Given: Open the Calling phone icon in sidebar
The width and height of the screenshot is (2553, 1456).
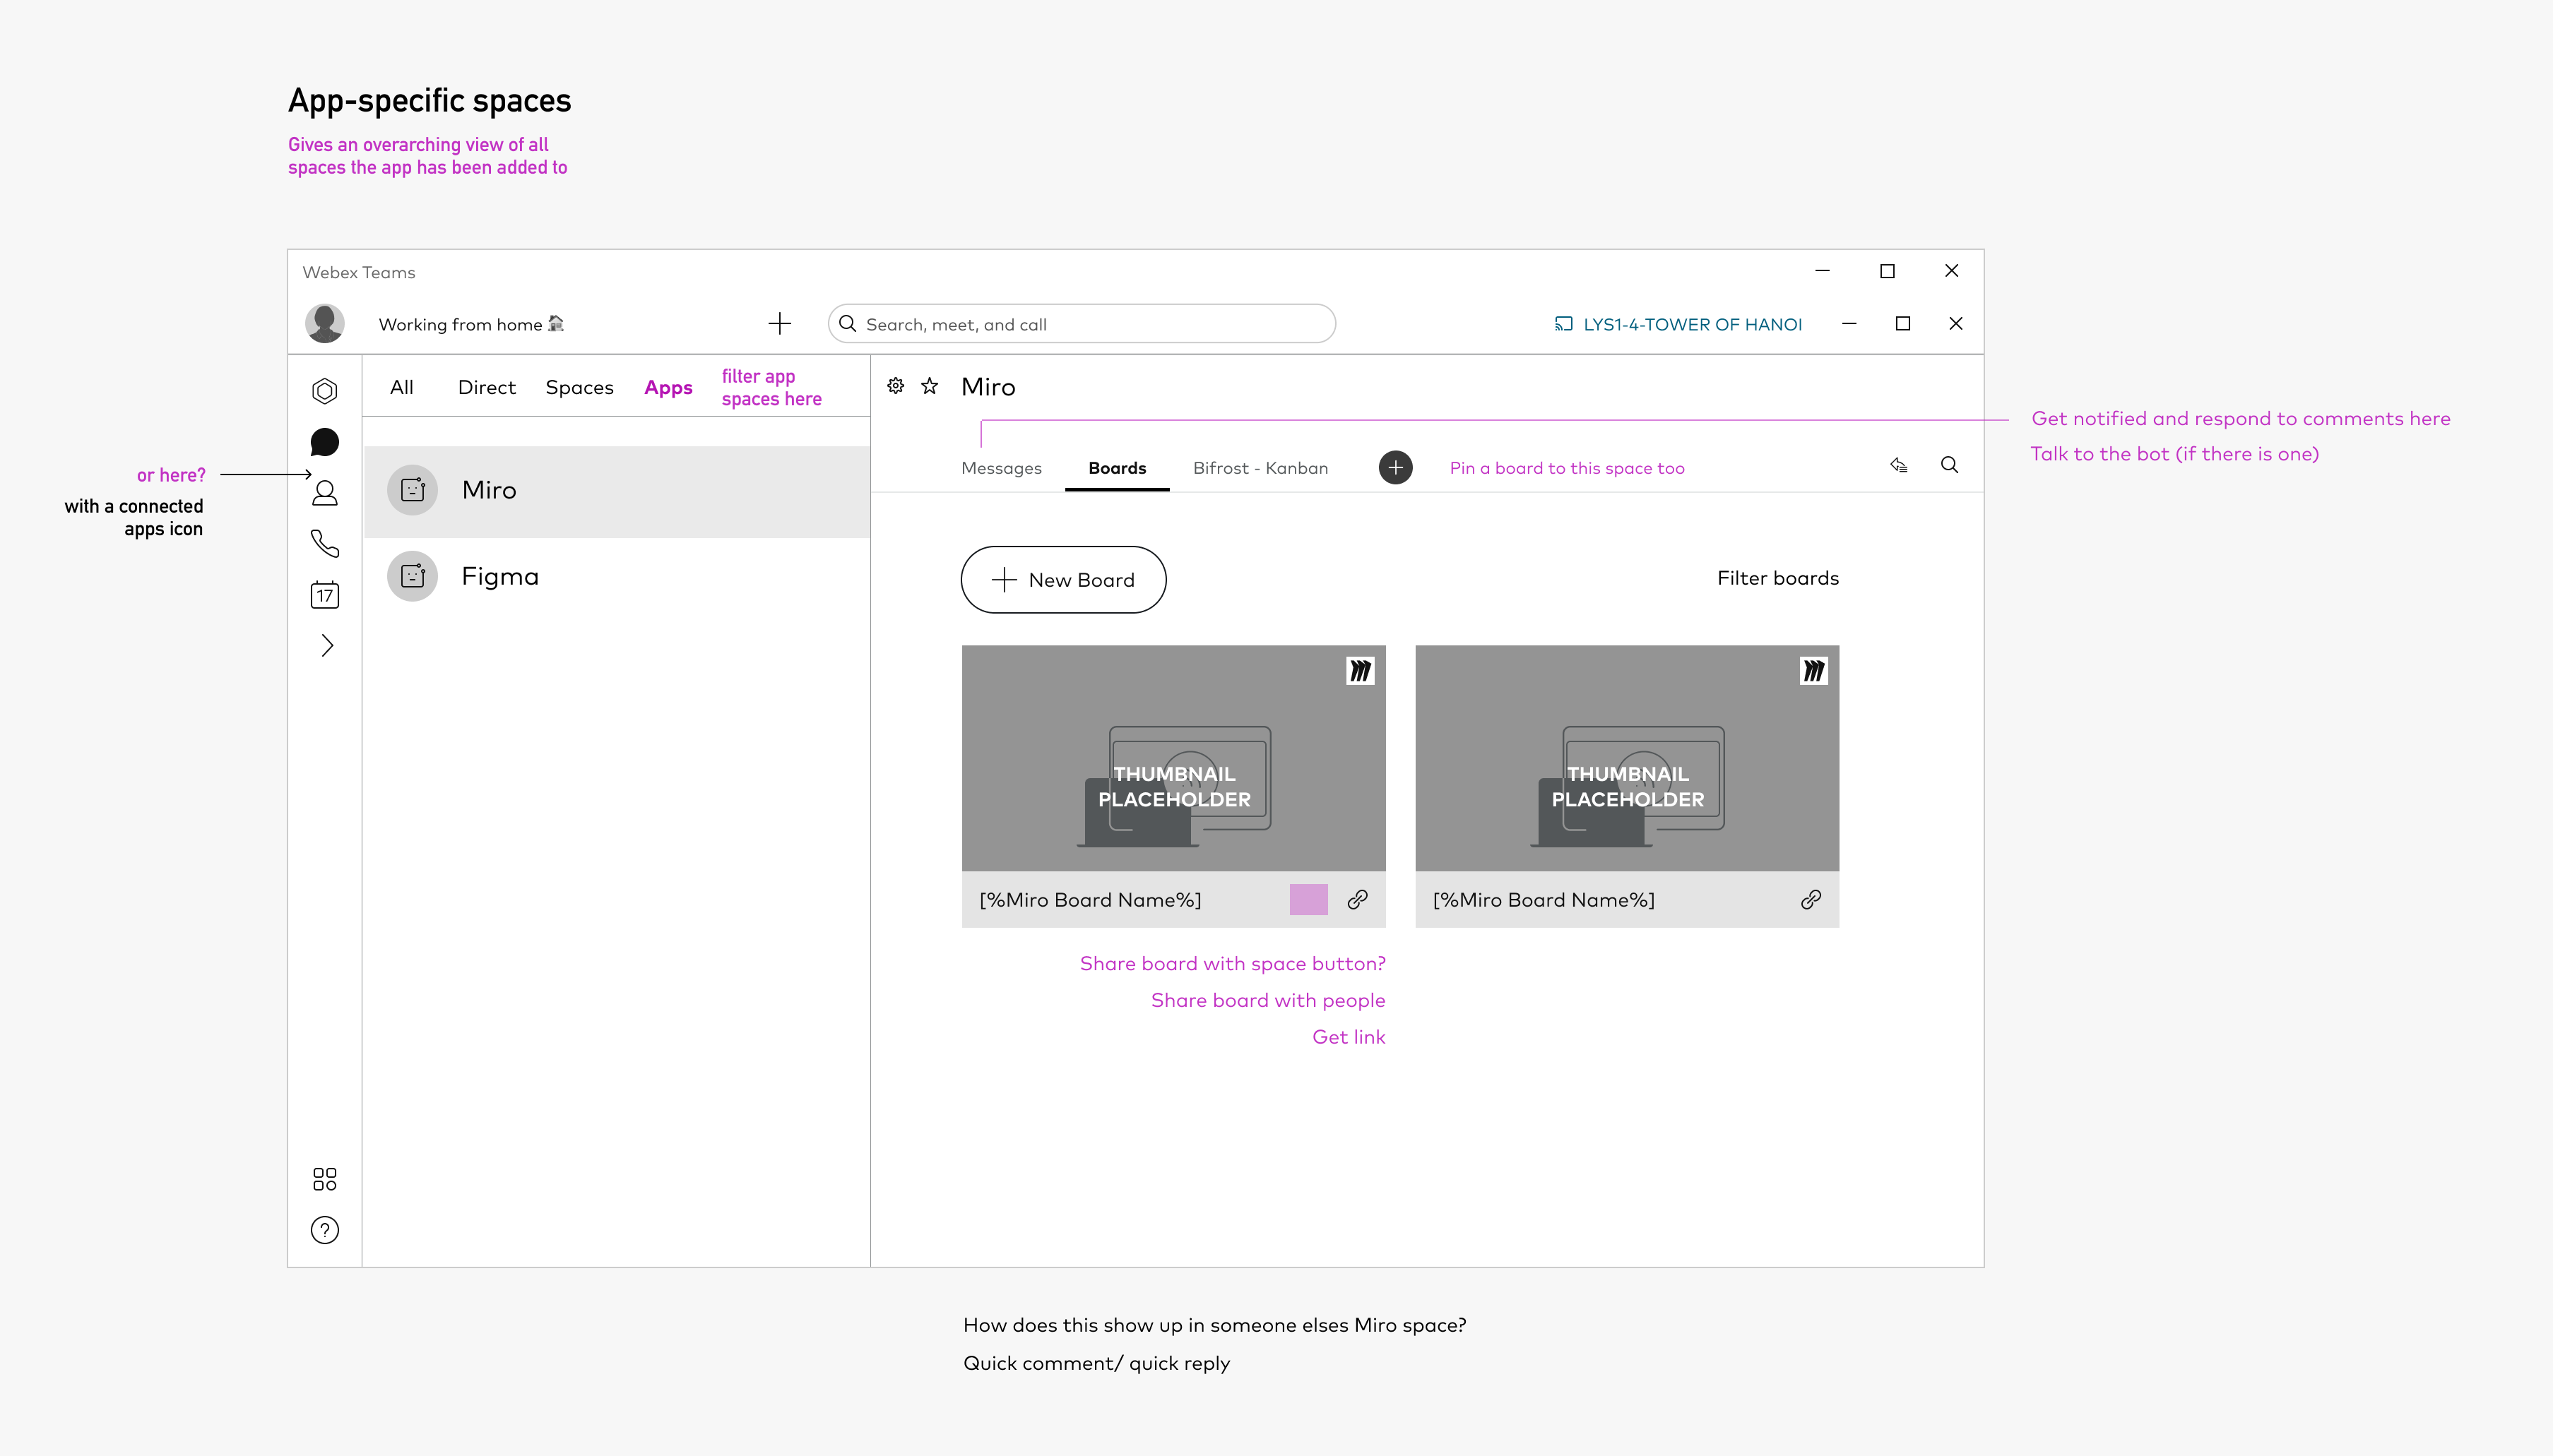Looking at the screenshot, I should pyautogui.click(x=324, y=543).
